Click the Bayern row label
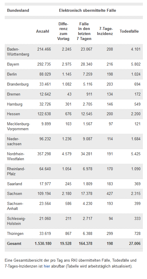The height and width of the screenshot is (279, 147). click(x=13, y=64)
